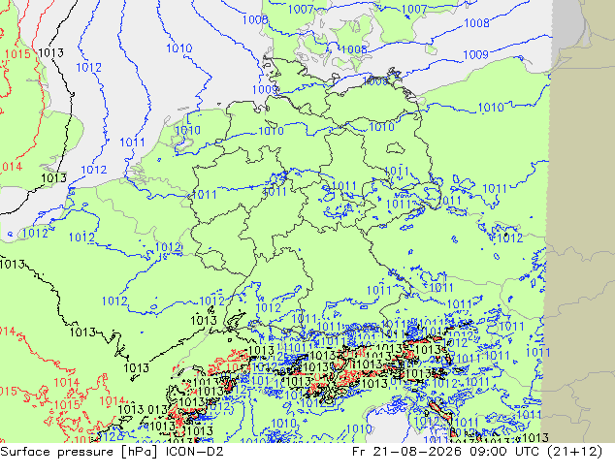Click the topmost blue 1012 isobar label

88,68
